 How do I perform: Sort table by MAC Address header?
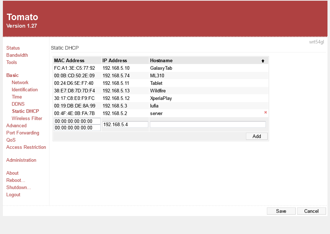tap(69, 60)
